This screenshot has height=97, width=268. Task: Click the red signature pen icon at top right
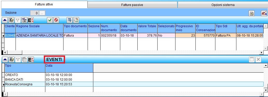[x=264, y=13]
